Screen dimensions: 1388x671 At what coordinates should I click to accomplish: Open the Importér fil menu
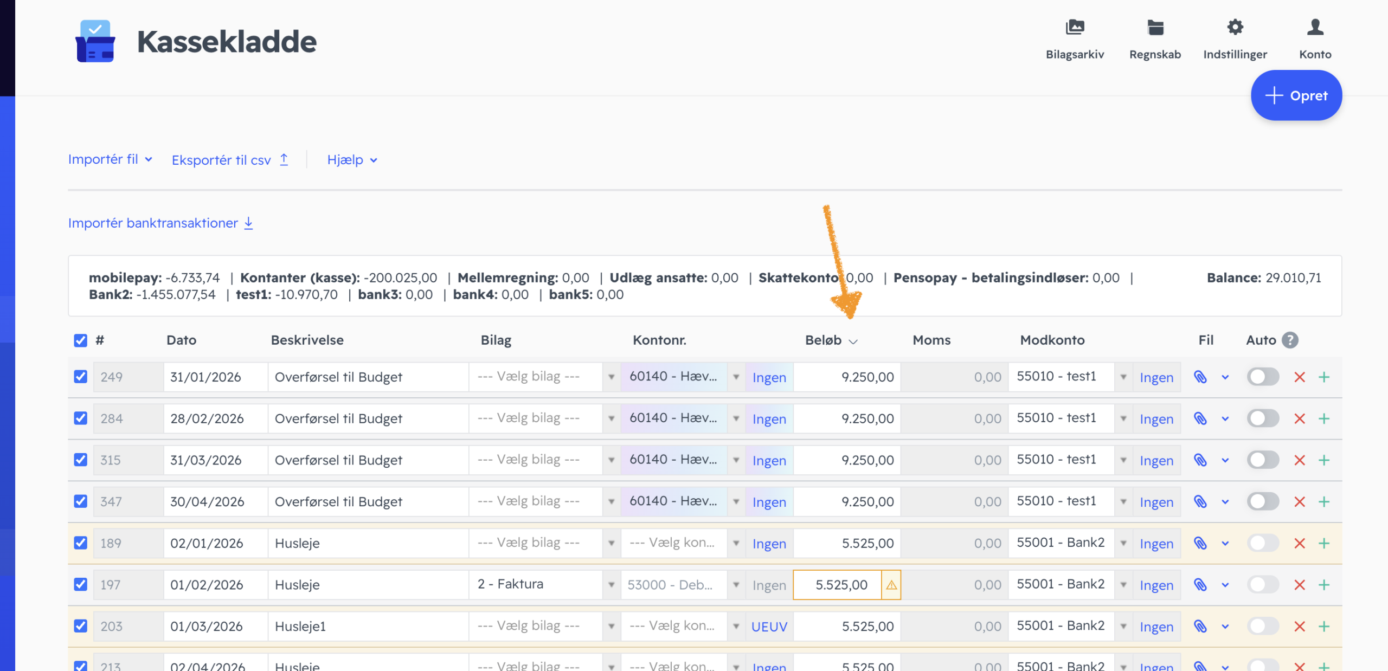(110, 159)
